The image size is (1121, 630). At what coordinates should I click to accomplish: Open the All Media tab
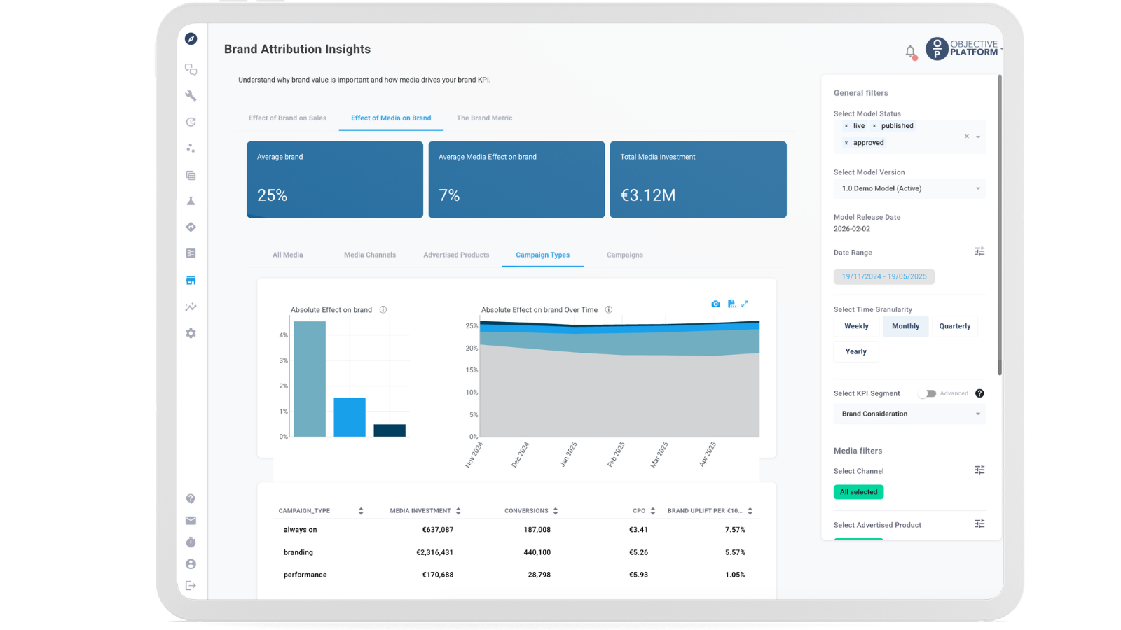288,255
